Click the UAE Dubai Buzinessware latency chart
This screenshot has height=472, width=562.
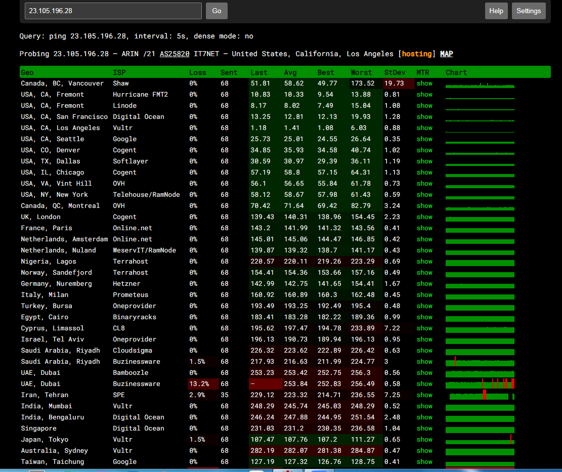(x=480, y=384)
